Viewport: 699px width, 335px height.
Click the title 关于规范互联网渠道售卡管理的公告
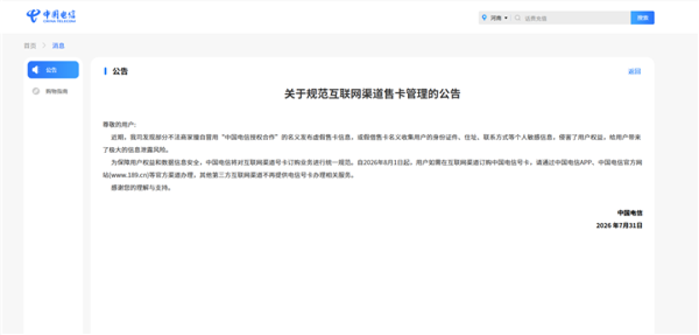tap(372, 94)
